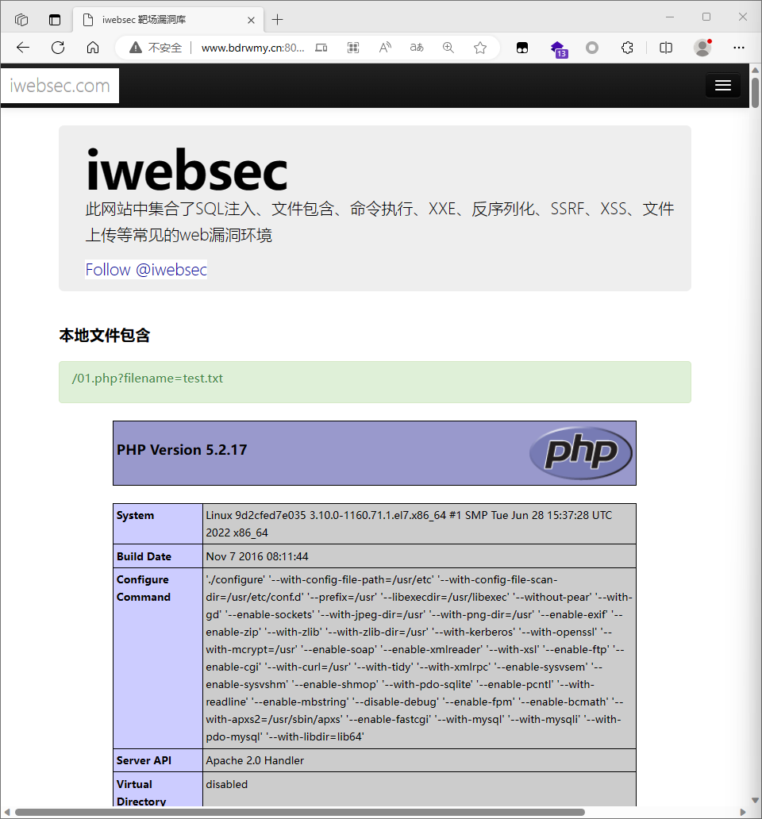This screenshot has width=762, height=819.
Task: Click the QR code icon in address bar
Action: [x=353, y=48]
